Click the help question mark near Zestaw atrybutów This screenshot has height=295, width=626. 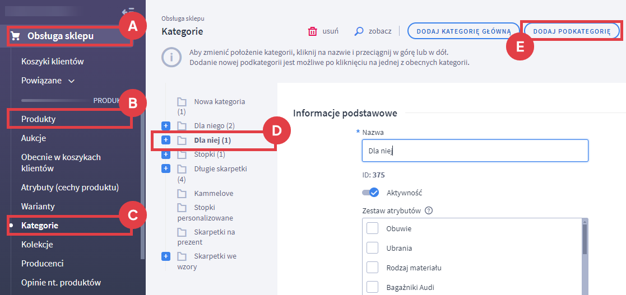429,211
